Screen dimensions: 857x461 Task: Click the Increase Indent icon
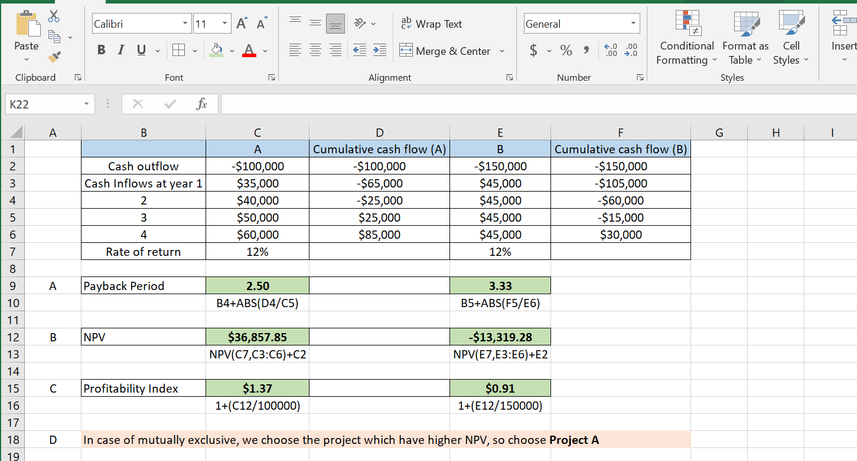point(379,51)
